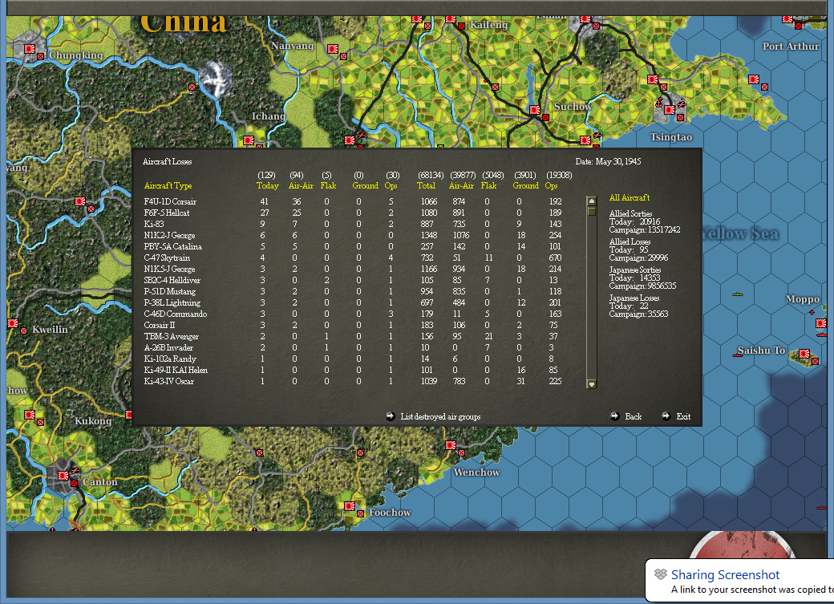Click the Back button
834x604 pixels.
click(633, 416)
